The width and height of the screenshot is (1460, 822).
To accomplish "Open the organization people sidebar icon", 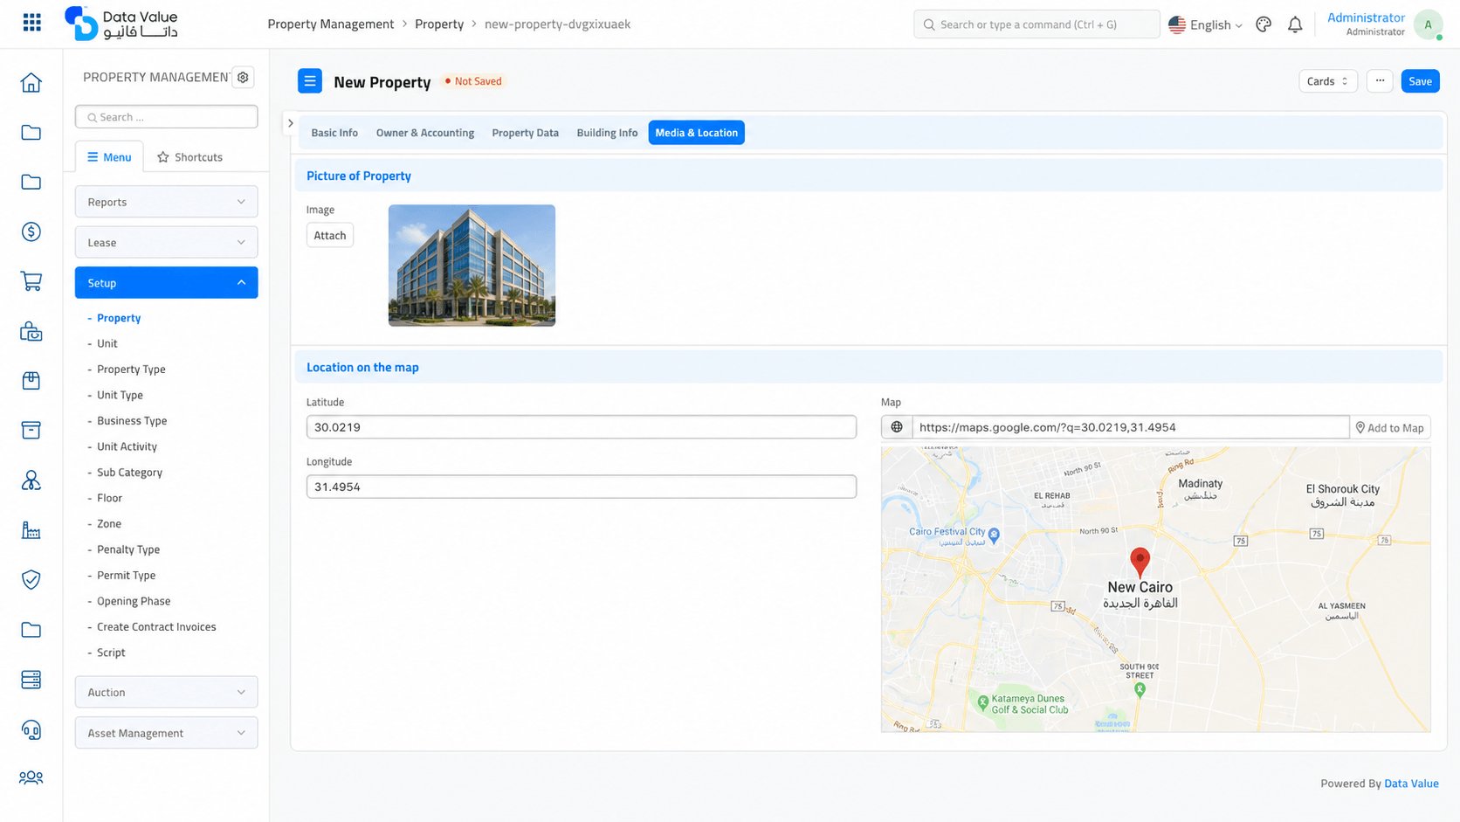I will click(31, 480).
